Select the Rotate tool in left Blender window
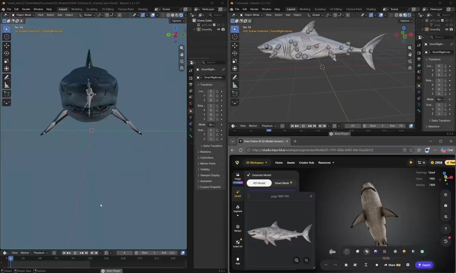Screen dimensions: 456x273 pos(6,54)
